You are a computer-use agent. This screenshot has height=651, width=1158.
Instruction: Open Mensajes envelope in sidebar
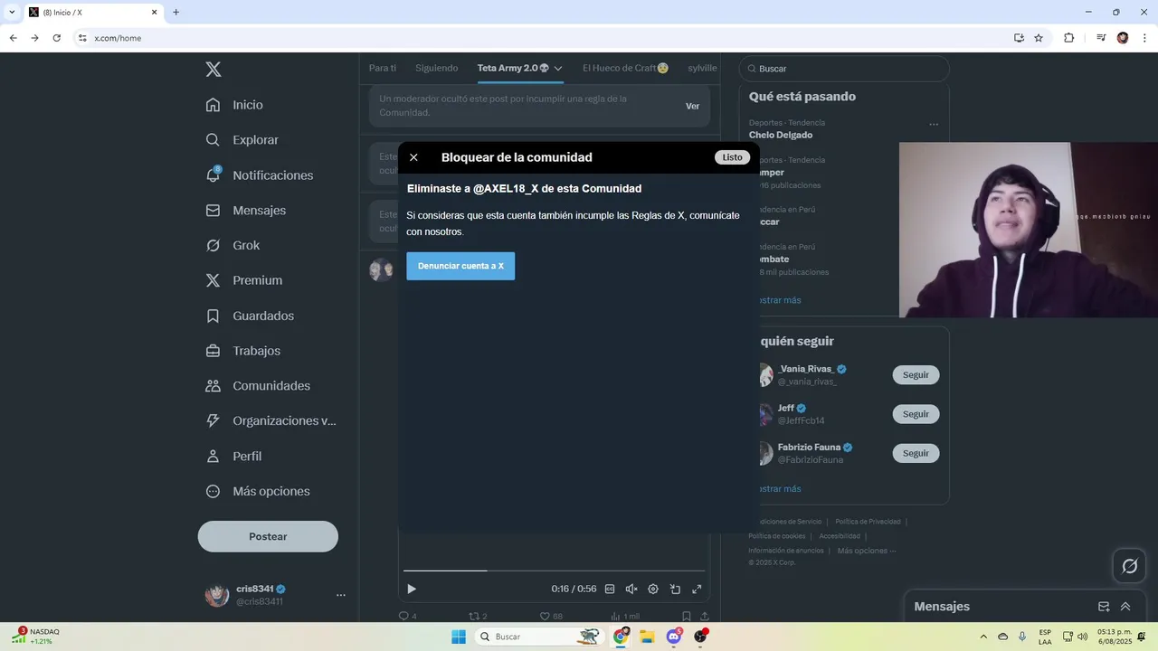click(x=213, y=210)
